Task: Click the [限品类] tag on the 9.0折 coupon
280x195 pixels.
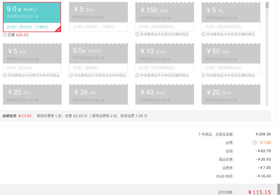Action: tap(26, 27)
